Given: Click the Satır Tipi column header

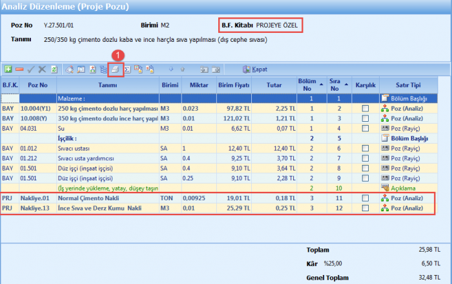Looking at the screenshot, I should [408, 86].
